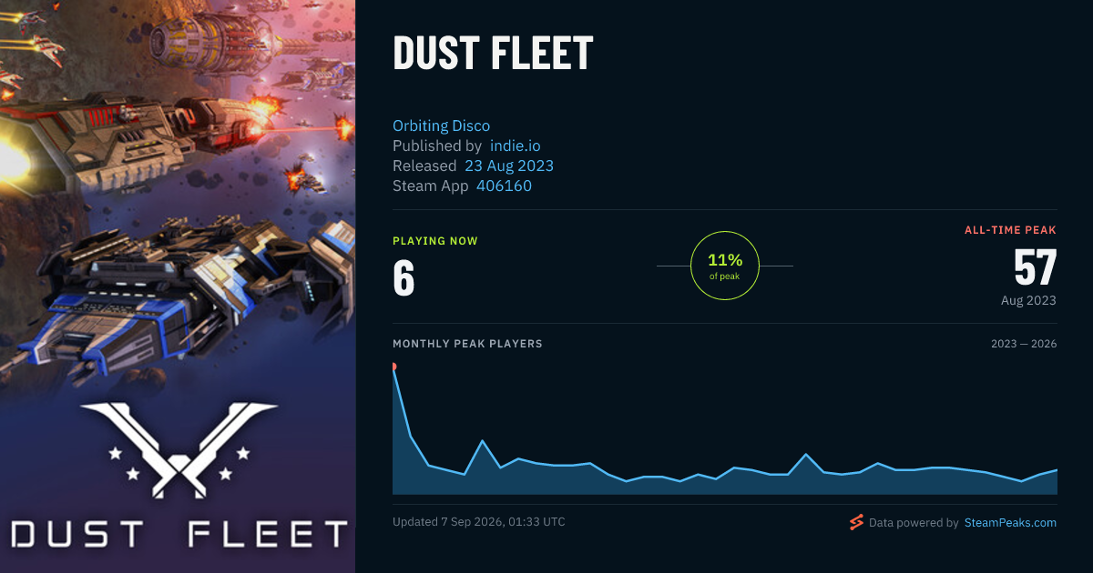Click the SteamPeaks lightning logo icon

[856, 522]
